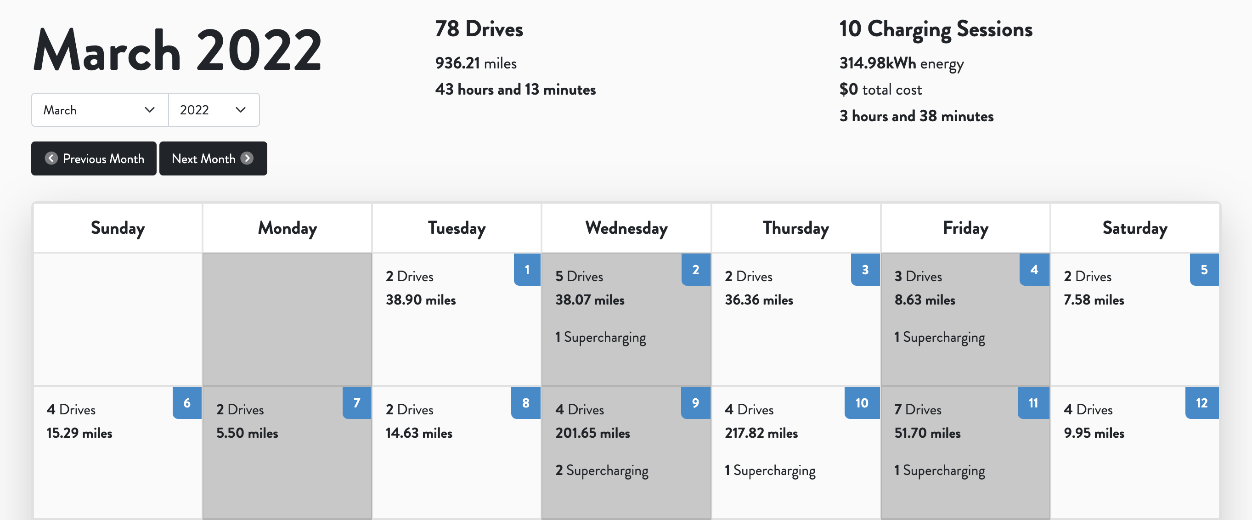Click the Wednesday column header
The width and height of the screenshot is (1252, 520).
click(x=626, y=228)
